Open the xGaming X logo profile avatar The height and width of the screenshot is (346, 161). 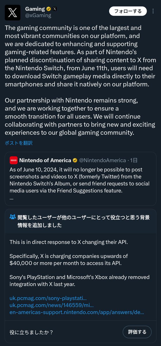click(13, 12)
